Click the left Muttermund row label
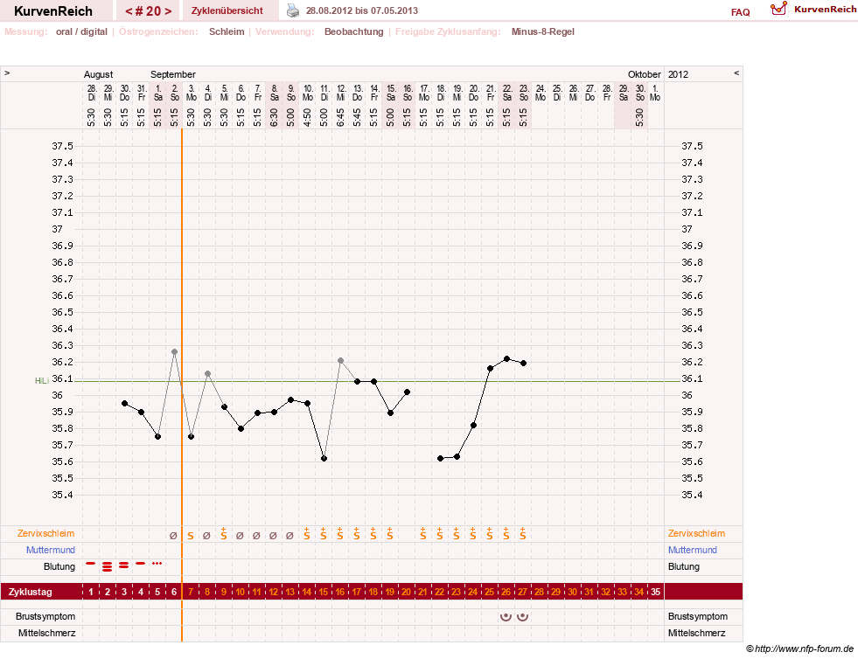The height and width of the screenshot is (659, 858). coord(51,550)
